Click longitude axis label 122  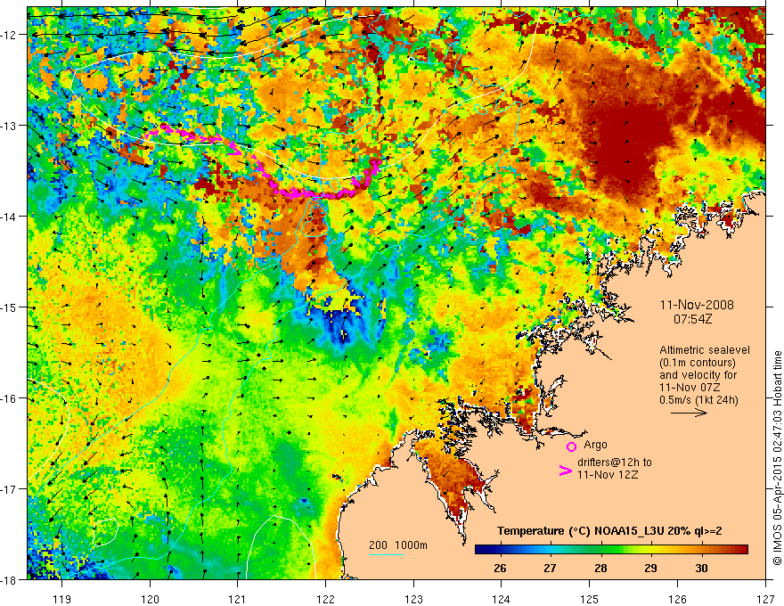point(325,599)
